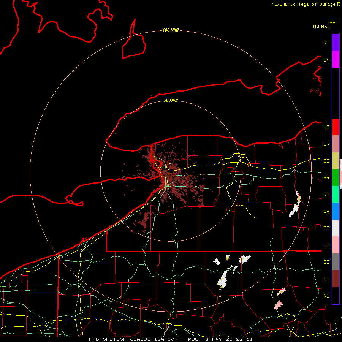
Task: Click the 'HYDROMETEOR CLASSIFICATION - KBUF' caption text
Action: [x=145, y=339]
